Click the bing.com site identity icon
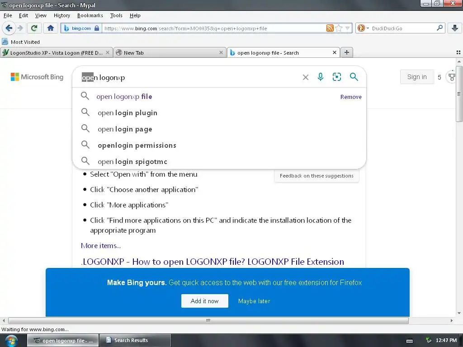This screenshot has height=347, width=463. (x=81, y=28)
